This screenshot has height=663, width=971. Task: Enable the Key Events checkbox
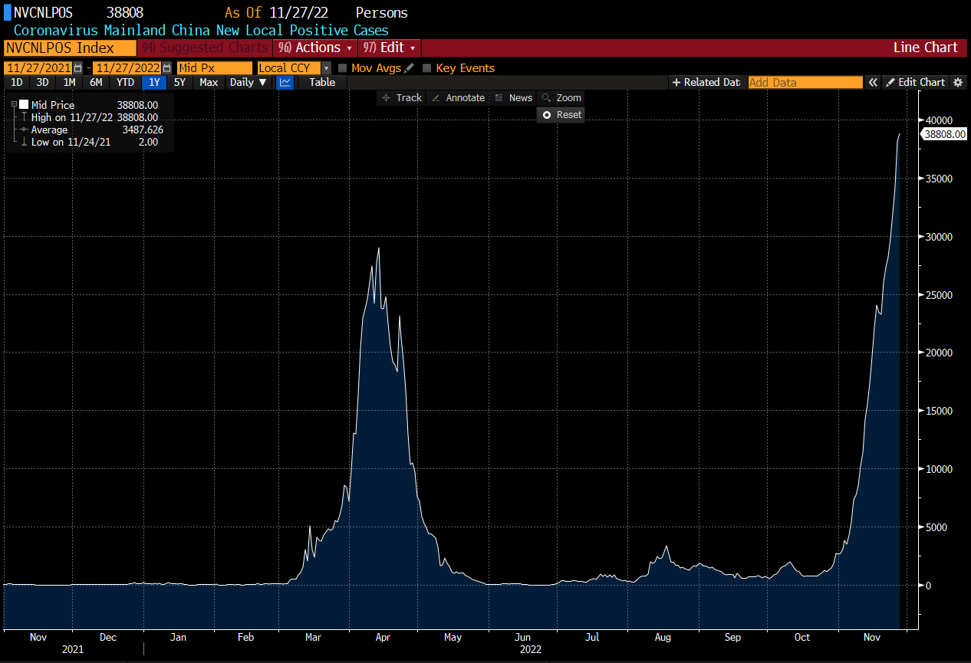click(x=427, y=67)
